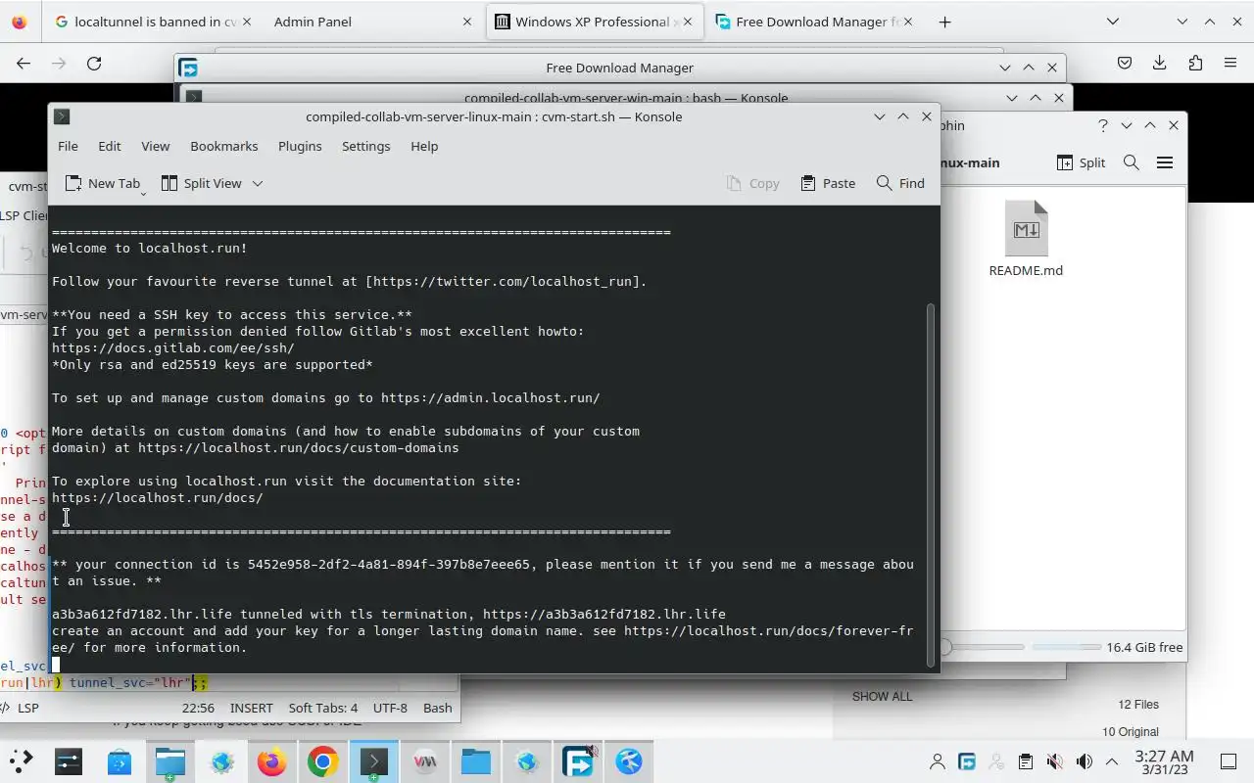
Task: Go back using Firefox back arrow
Action: [x=24, y=63]
